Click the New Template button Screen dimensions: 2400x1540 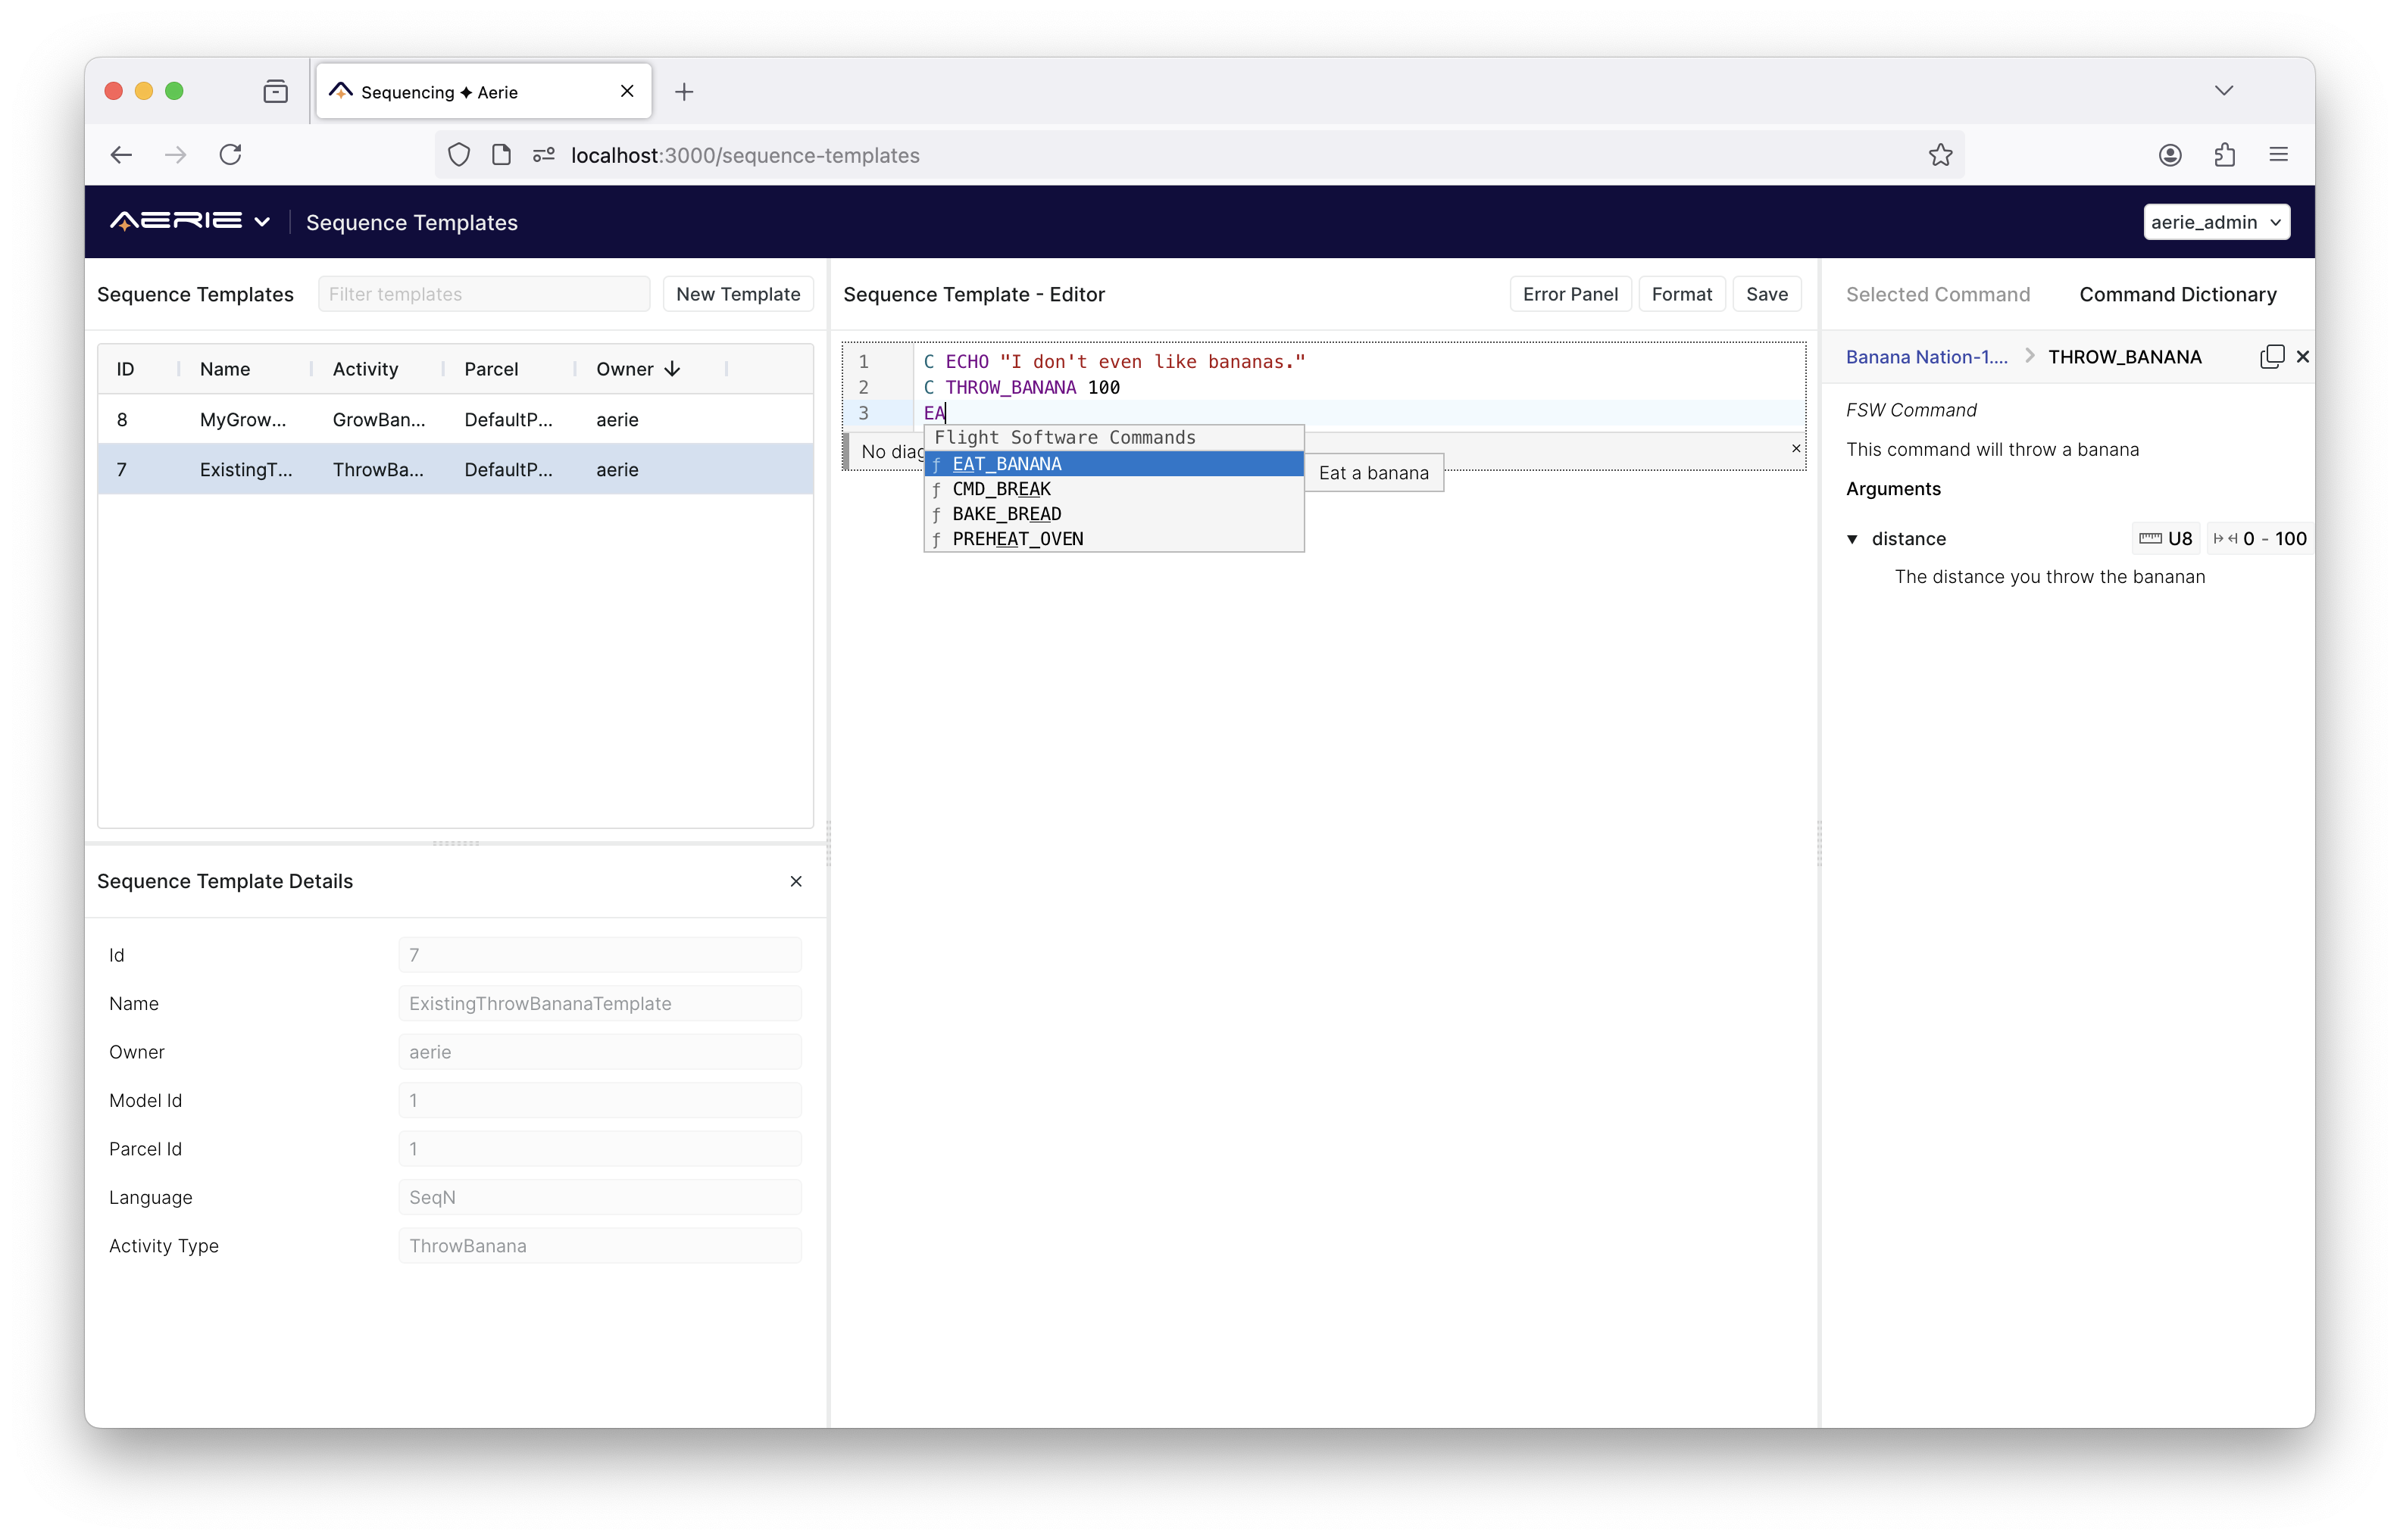(737, 293)
